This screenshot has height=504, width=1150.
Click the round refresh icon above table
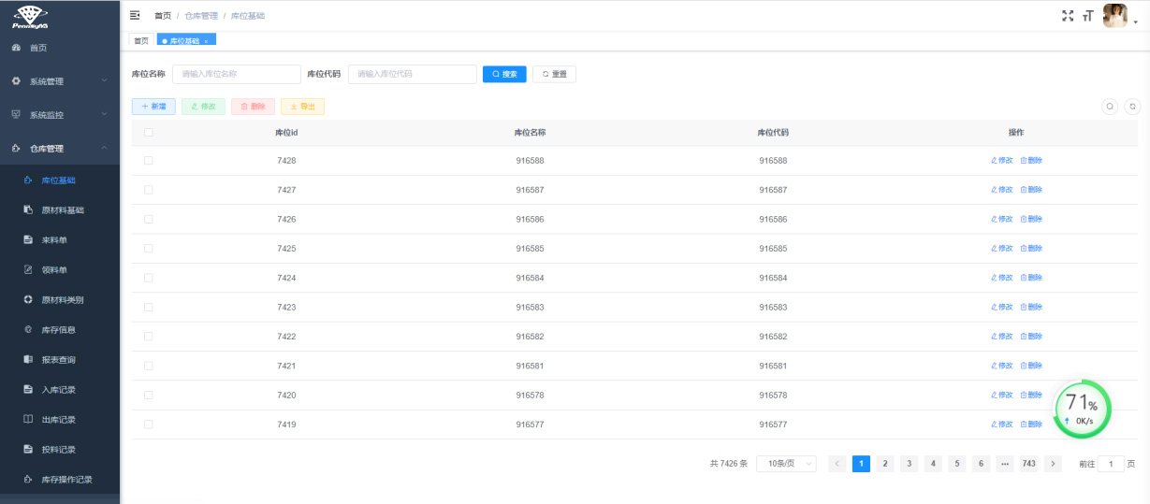1132,107
